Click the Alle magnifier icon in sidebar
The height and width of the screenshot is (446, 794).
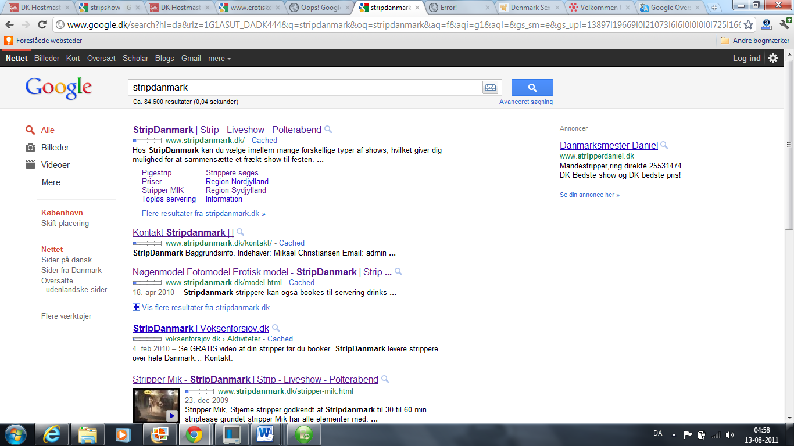(30, 130)
